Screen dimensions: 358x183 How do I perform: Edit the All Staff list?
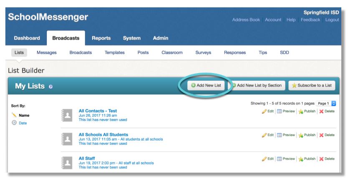tap(268, 158)
